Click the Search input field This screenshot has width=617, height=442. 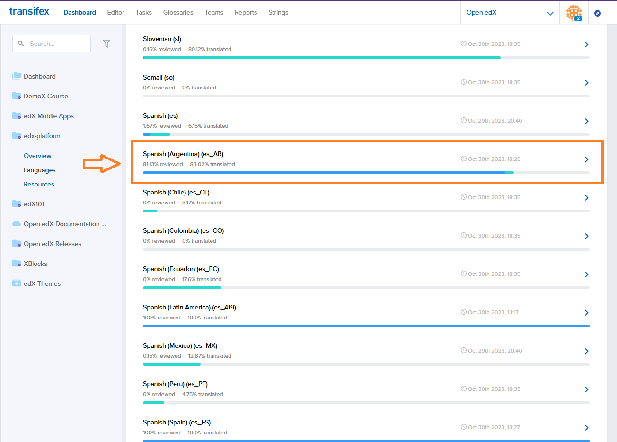pyautogui.click(x=57, y=44)
